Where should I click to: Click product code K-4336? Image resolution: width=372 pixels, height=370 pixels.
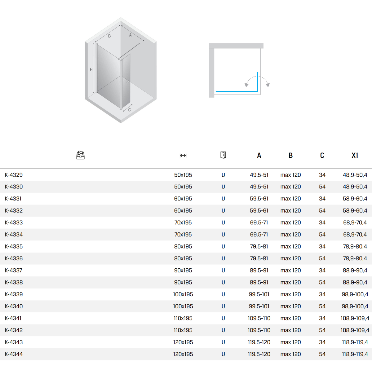tap(14, 258)
